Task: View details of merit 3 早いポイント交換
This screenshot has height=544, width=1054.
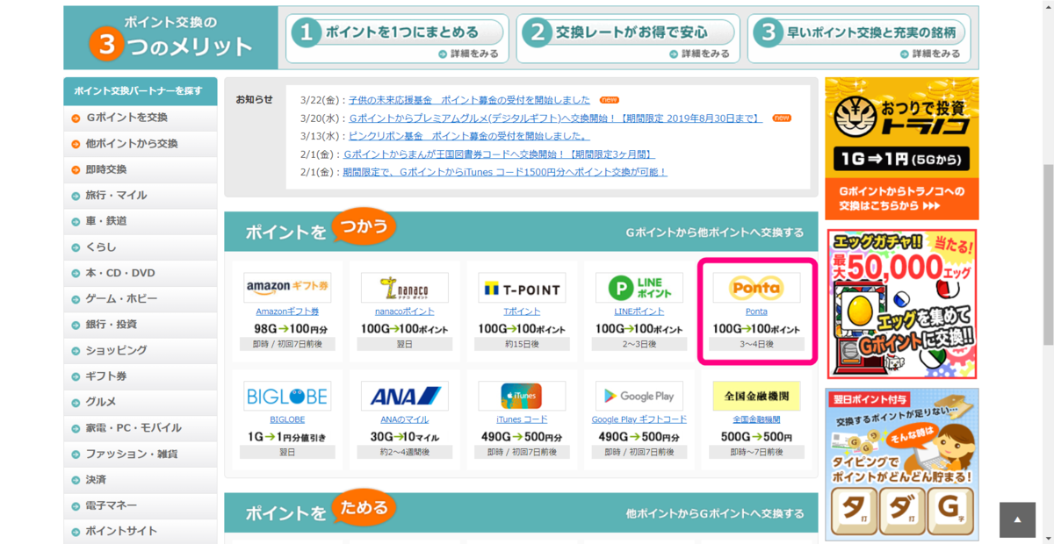Action: [x=931, y=54]
